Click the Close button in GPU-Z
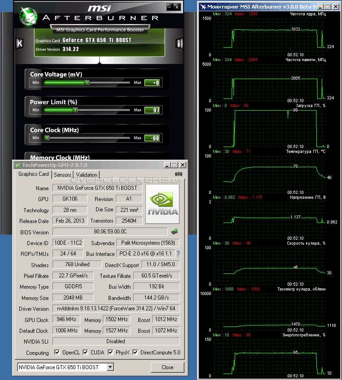 click(167, 367)
